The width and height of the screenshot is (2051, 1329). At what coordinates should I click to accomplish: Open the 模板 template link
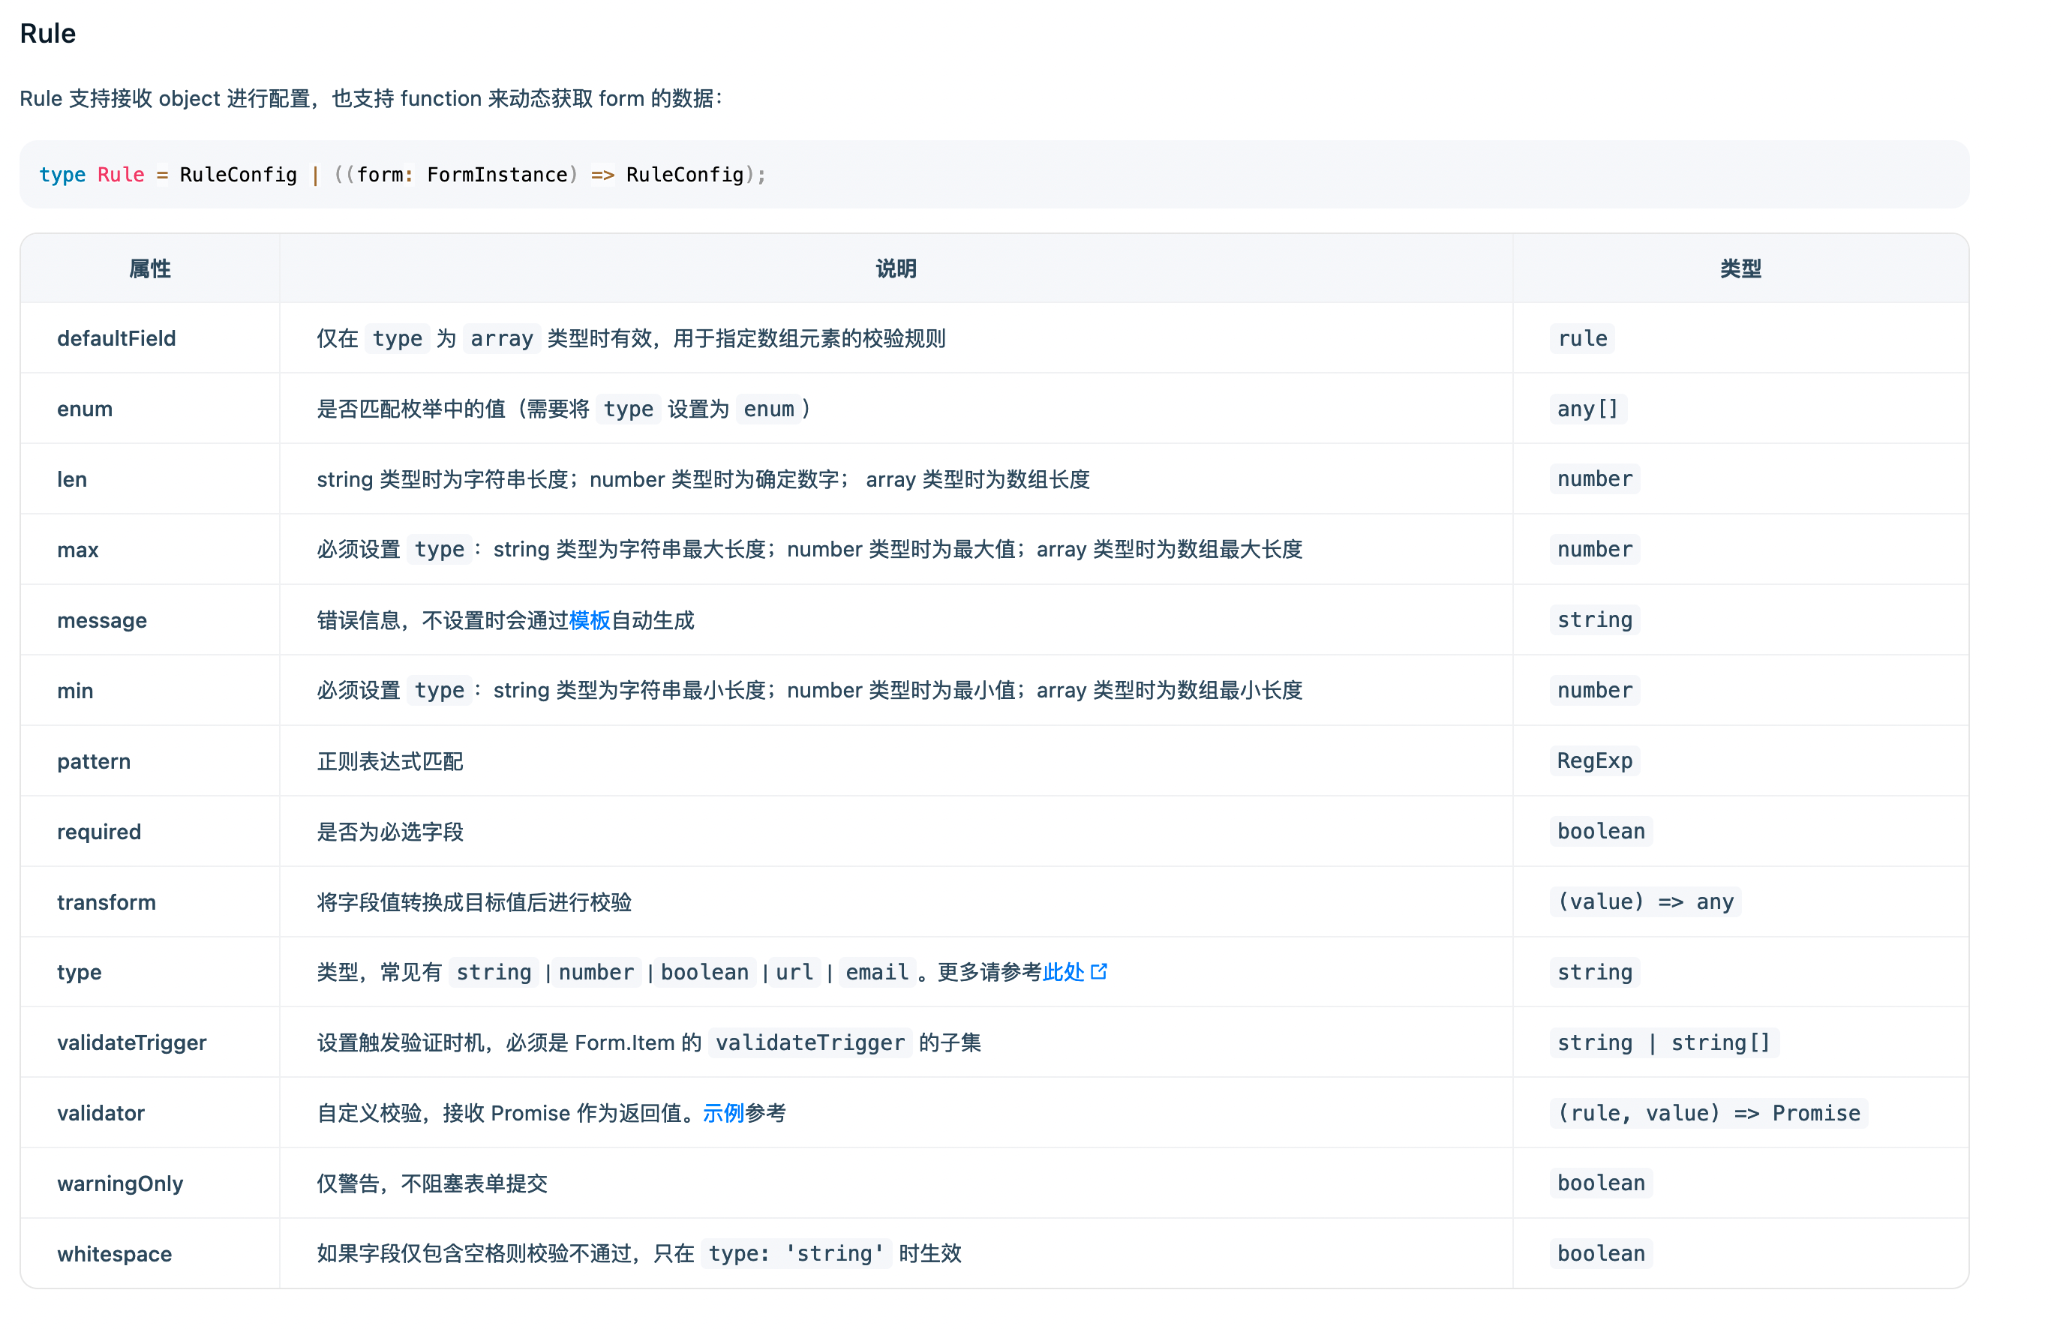coord(590,620)
